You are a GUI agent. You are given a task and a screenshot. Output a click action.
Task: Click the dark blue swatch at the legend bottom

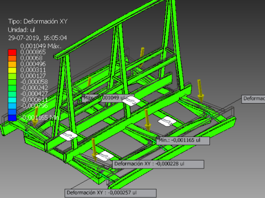coord(12,118)
